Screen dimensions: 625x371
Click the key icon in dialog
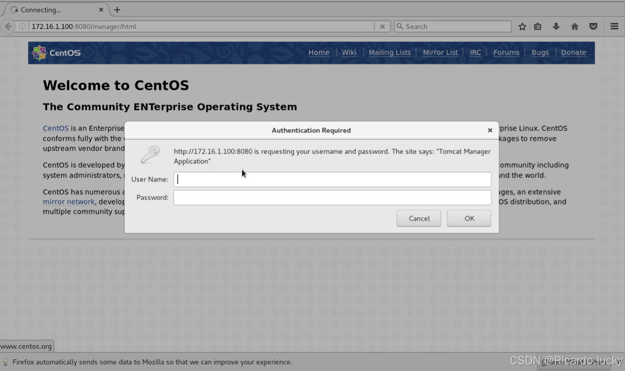point(150,154)
